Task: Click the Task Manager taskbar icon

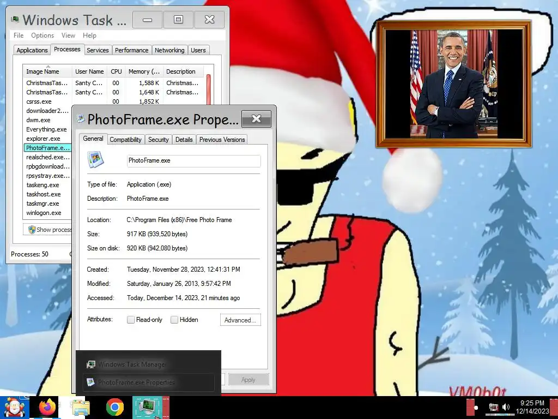Action: tap(148, 407)
